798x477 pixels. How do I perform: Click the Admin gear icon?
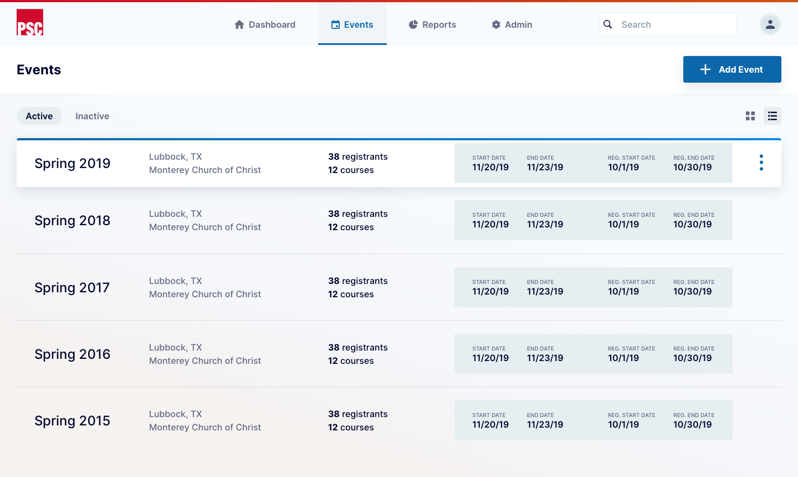click(496, 24)
